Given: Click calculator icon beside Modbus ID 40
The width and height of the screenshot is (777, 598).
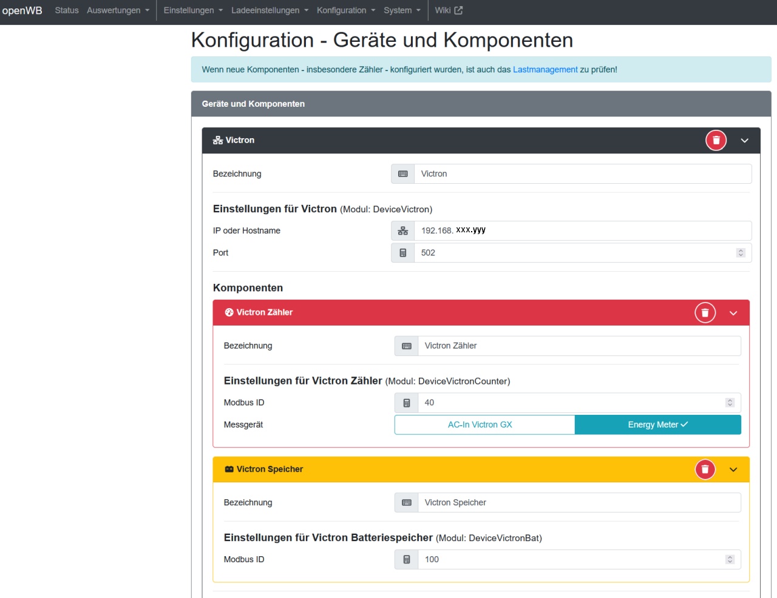Looking at the screenshot, I should pos(407,403).
